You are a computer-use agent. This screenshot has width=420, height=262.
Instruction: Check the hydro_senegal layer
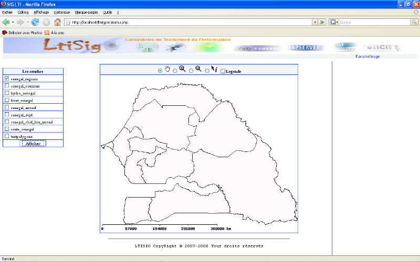pos(7,93)
